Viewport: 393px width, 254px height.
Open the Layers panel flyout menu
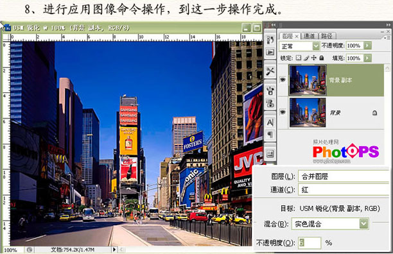tap(388, 37)
